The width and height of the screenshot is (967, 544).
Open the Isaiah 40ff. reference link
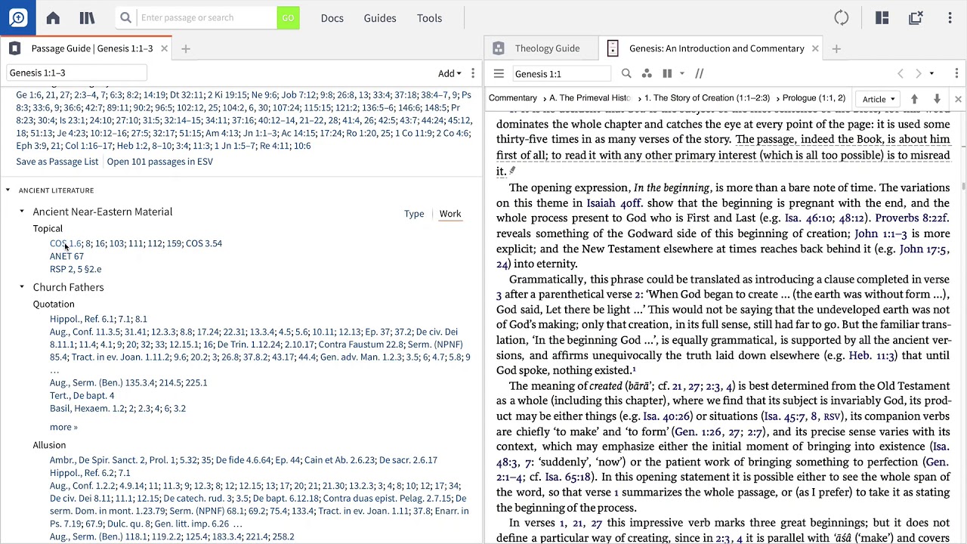615,203
